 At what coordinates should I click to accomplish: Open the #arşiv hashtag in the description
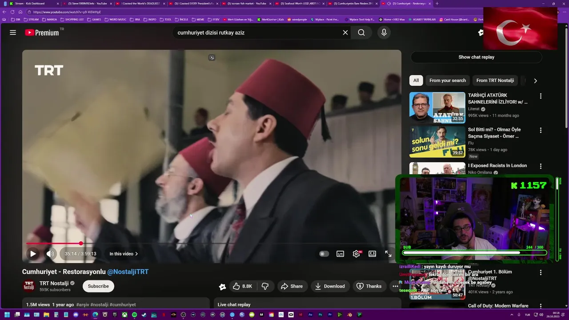(x=82, y=305)
